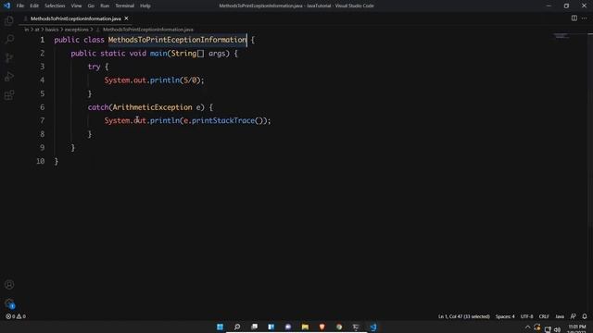Select language mode Java in status bar
The width and height of the screenshot is (593, 333).
(x=560, y=316)
